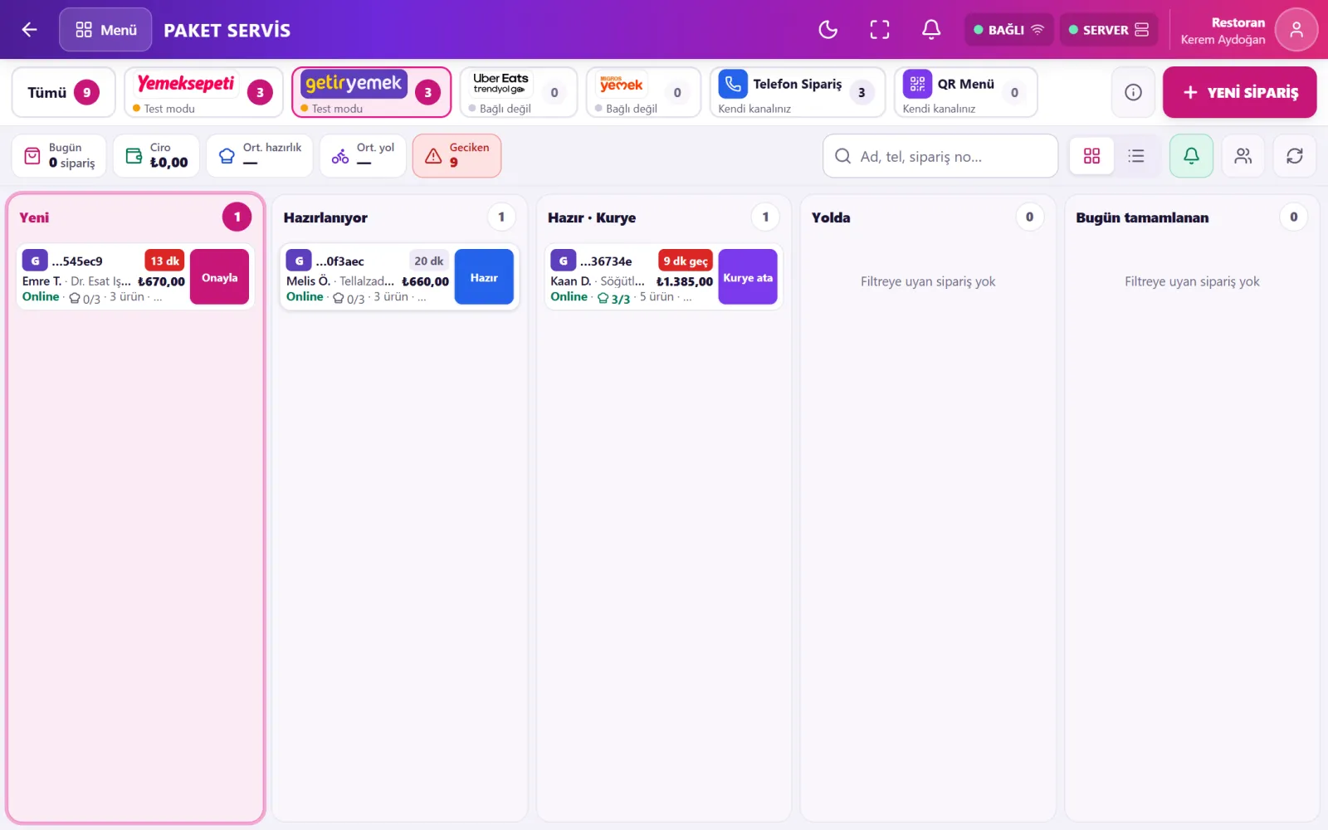
Task: Click the SERVER status indicator
Action: click(x=1108, y=30)
